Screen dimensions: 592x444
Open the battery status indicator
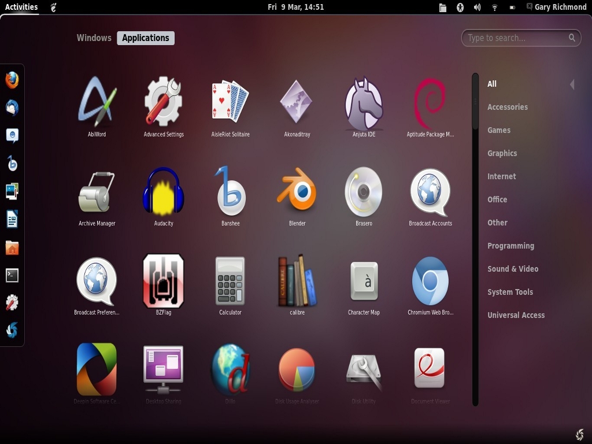512,7
